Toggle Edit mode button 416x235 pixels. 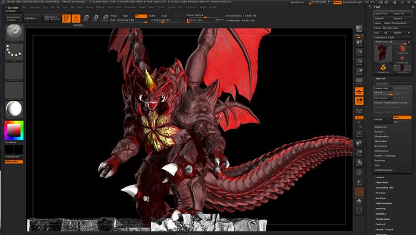(x=66, y=18)
